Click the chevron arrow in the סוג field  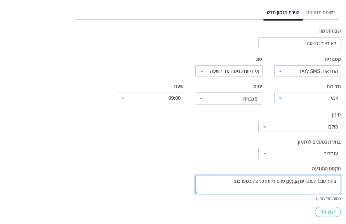tap(202, 71)
